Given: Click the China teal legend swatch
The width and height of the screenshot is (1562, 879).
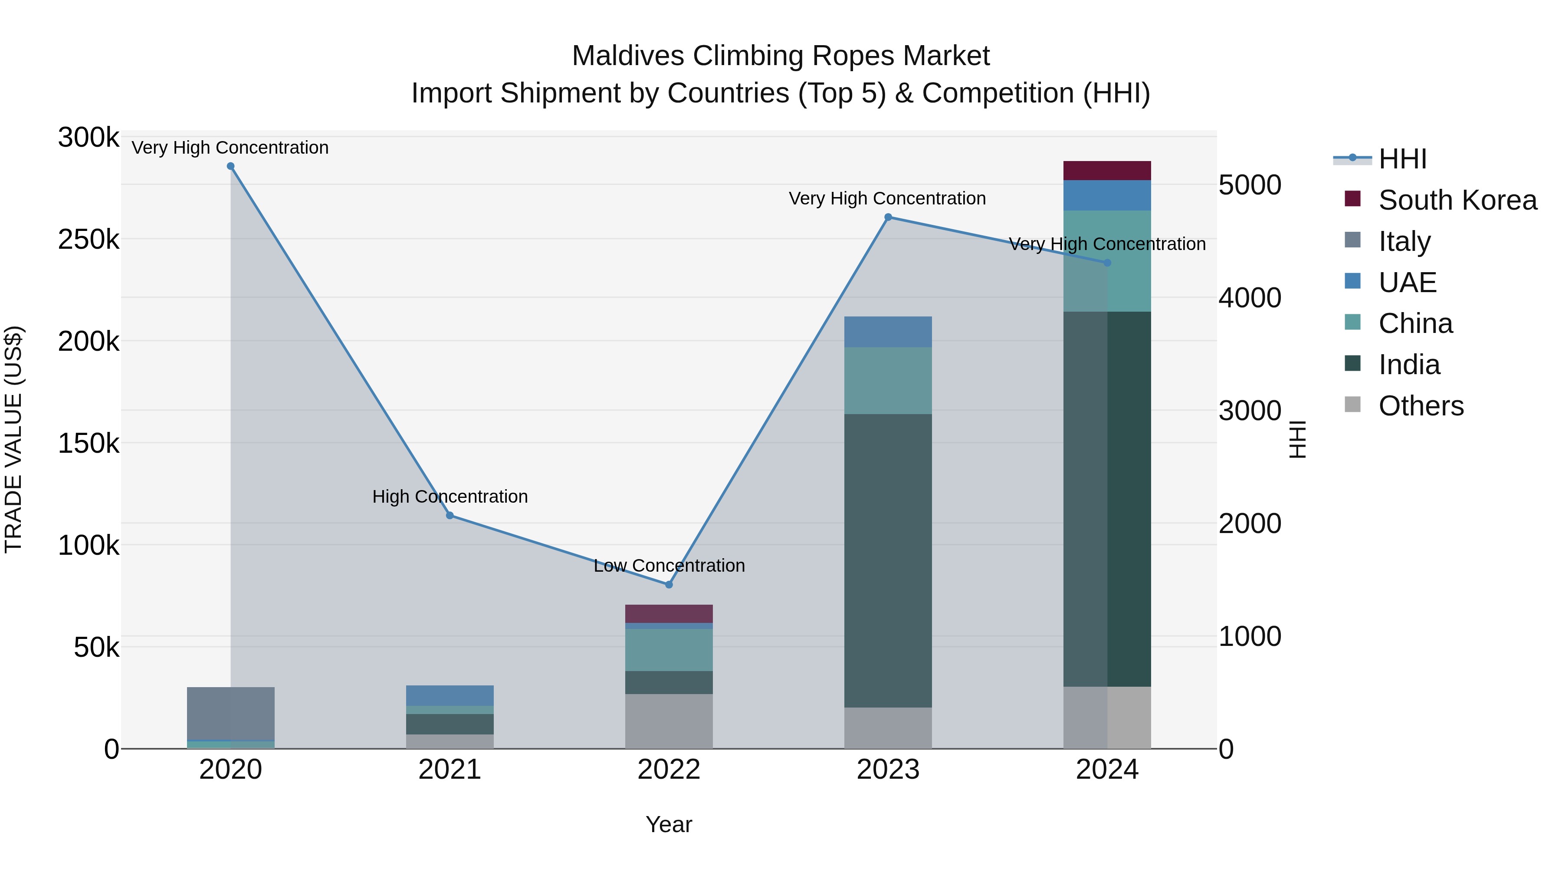Looking at the screenshot, I should click(1353, 322).
